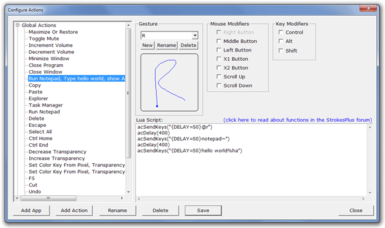The height and width of the screenshot is (228, 385).
Task: Select the Select All action
Action: click(40, 132)
